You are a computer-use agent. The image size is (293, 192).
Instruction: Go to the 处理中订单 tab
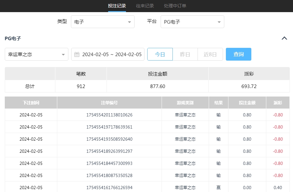tap(175, 6)
